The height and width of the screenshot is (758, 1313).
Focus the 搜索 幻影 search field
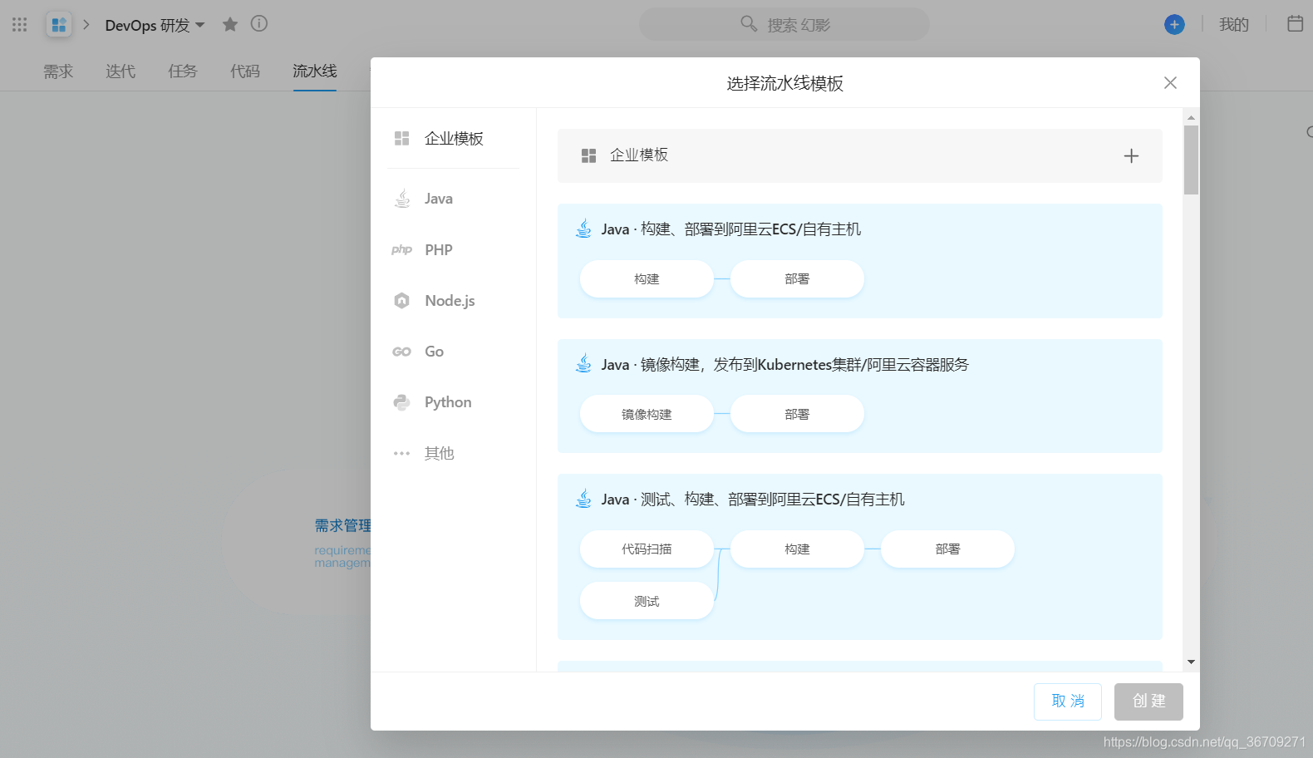(784, 24)
